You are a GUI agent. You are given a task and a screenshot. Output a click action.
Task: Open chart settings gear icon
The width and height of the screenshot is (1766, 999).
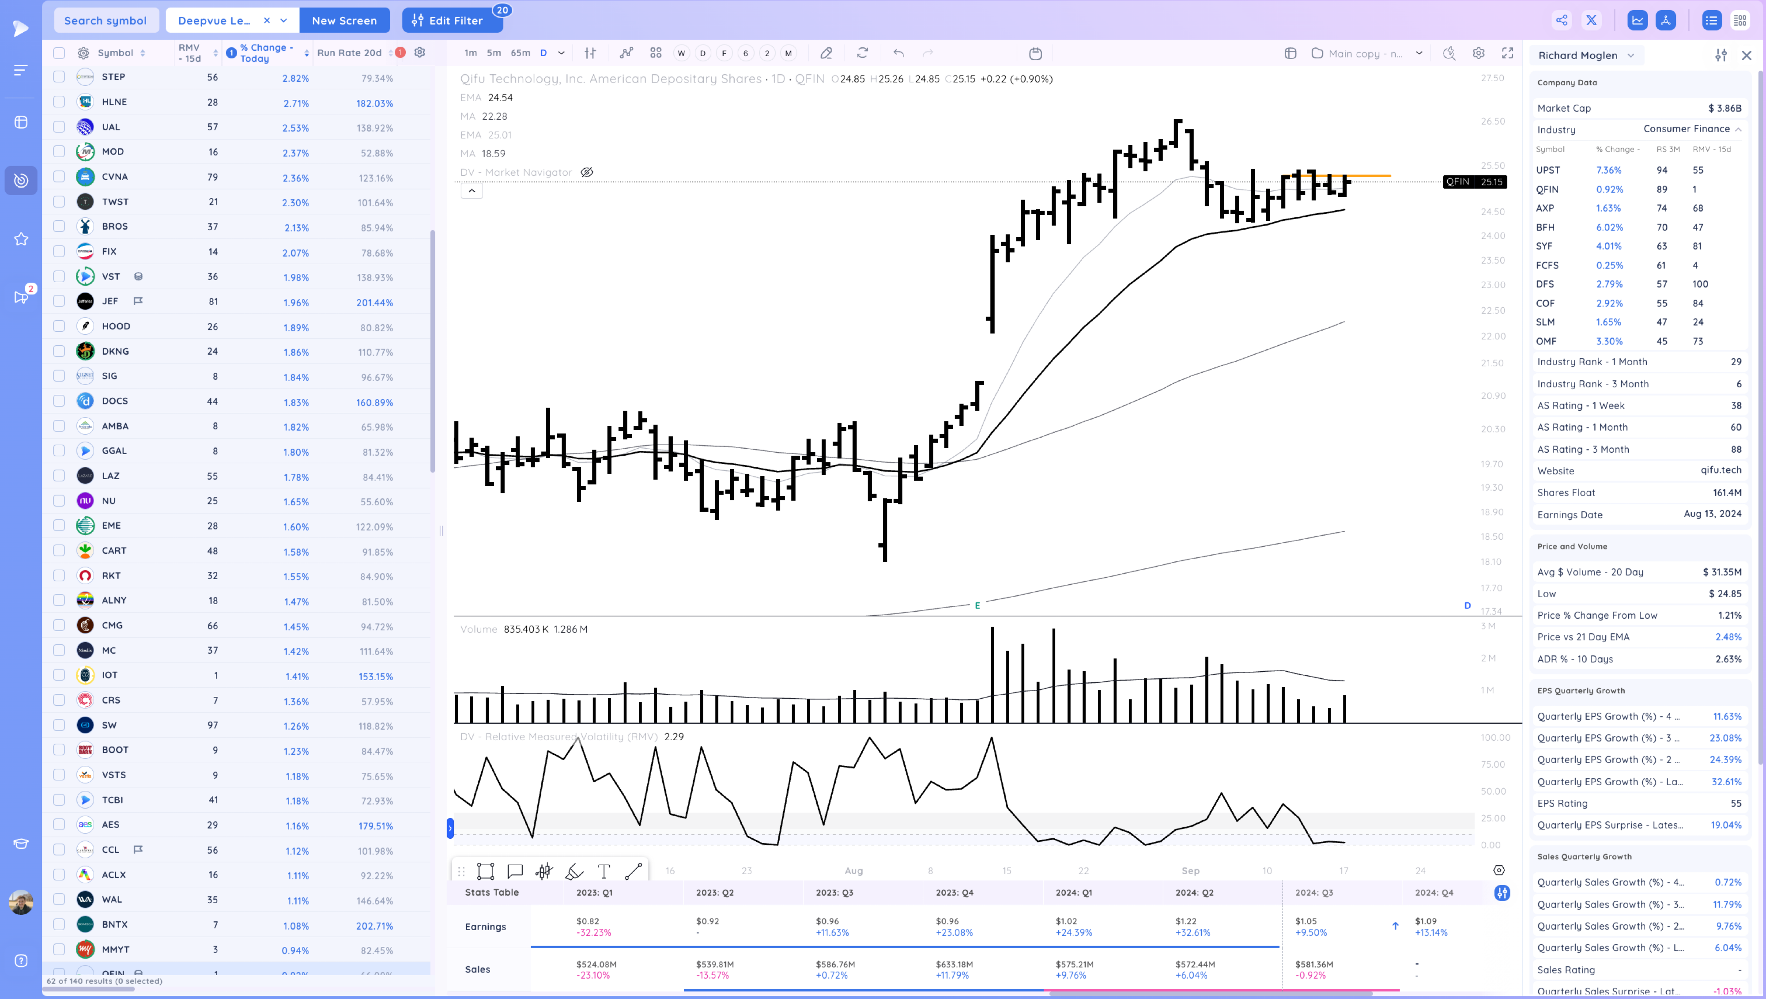coord(1479,53)
